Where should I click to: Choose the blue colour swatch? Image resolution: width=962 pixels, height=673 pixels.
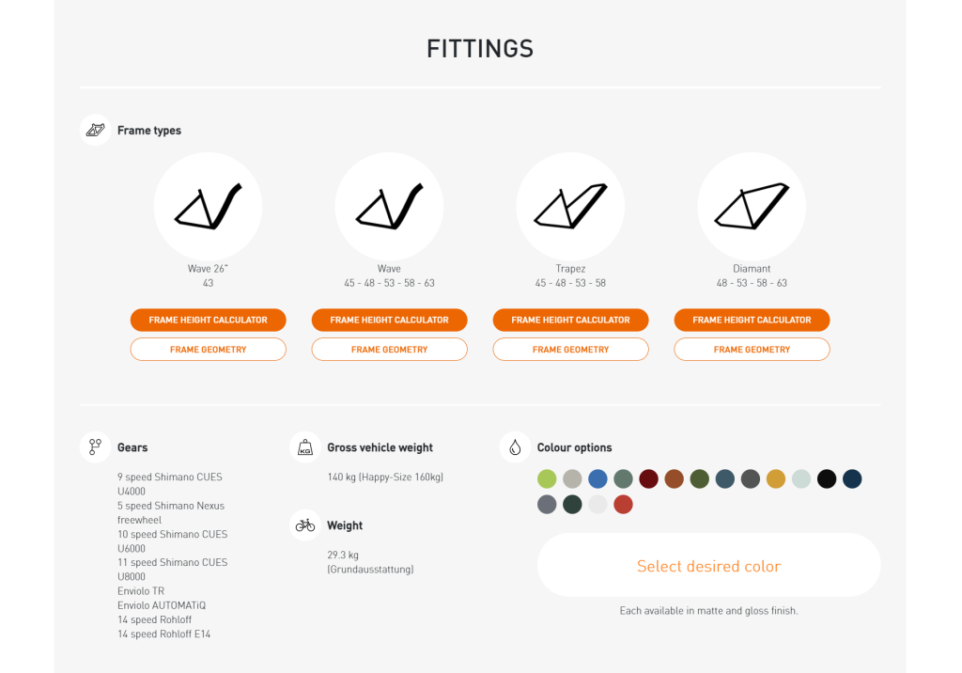[x=597, y=479]
